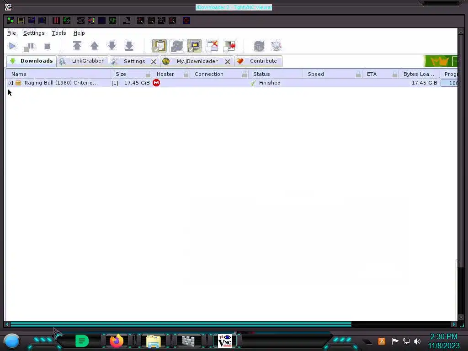Click fourth VNC magnifier zoom icon

coord(172,20)
